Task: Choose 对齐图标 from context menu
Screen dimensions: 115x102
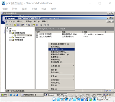Action: click(x=62, y=83)
